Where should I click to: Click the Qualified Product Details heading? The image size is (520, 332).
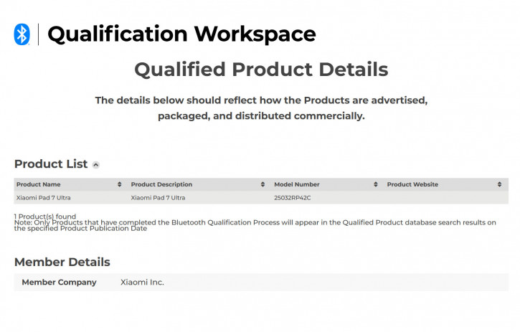[x=261, y=70]
